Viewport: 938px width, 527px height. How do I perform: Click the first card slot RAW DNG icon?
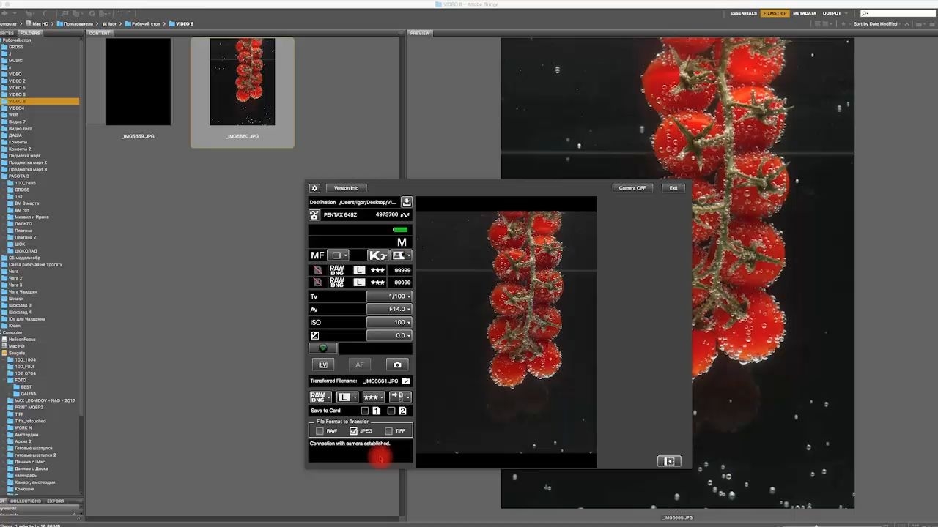coord(337,270)
